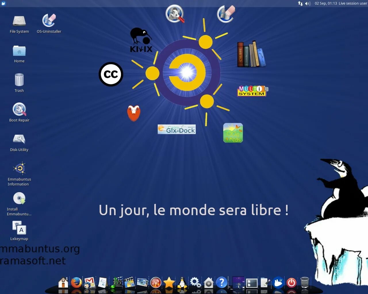Launch Firefox from the dock
The height and width of the screenshot is (294, 368).
point(76,283)
